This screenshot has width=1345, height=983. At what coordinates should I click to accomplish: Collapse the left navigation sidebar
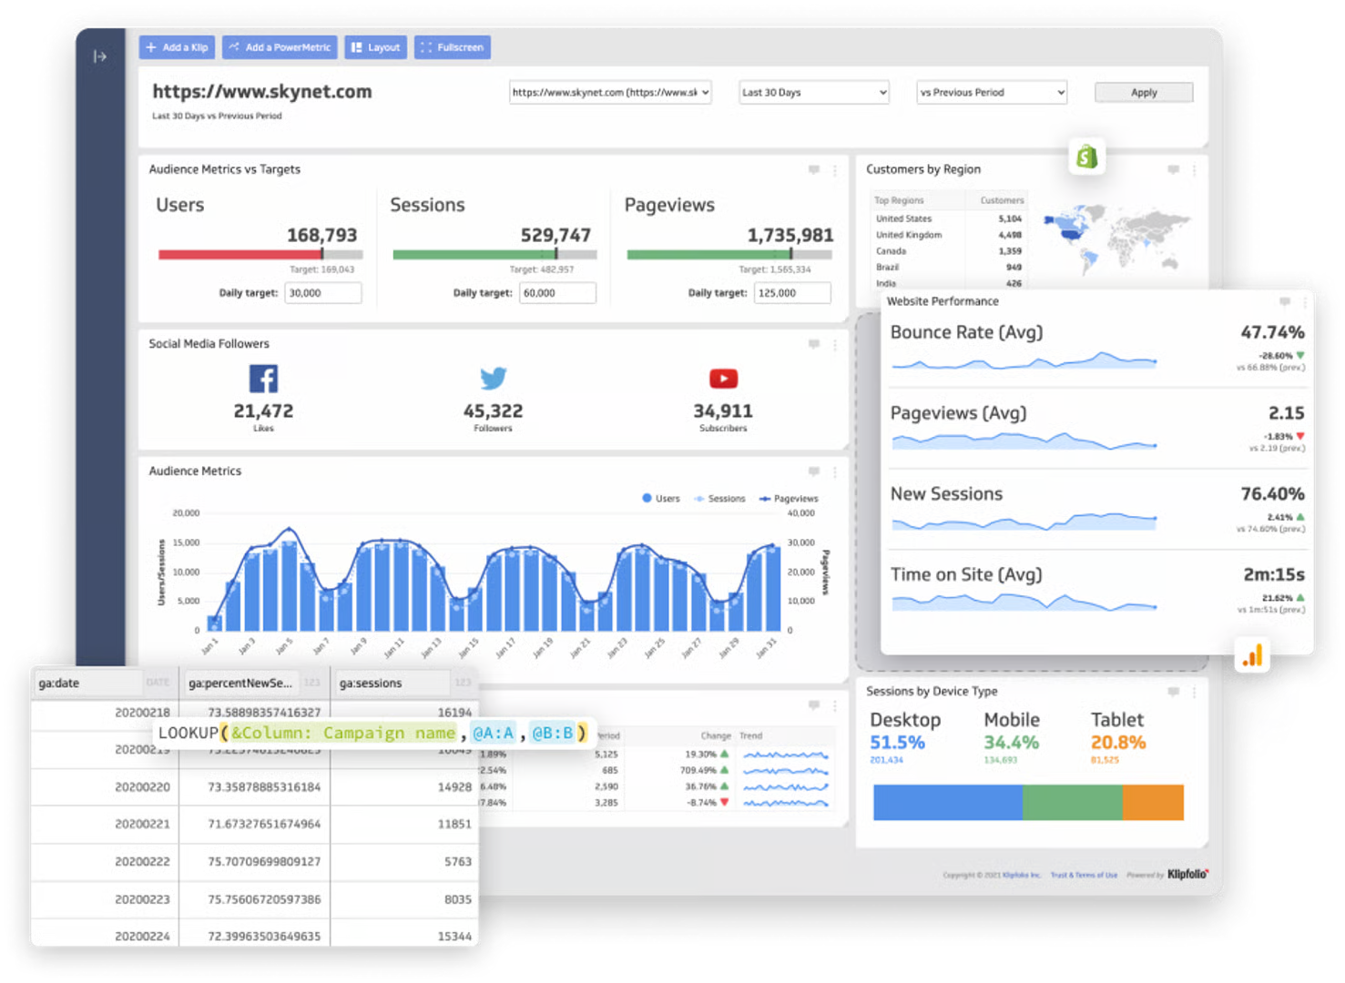tap(100, 56)
